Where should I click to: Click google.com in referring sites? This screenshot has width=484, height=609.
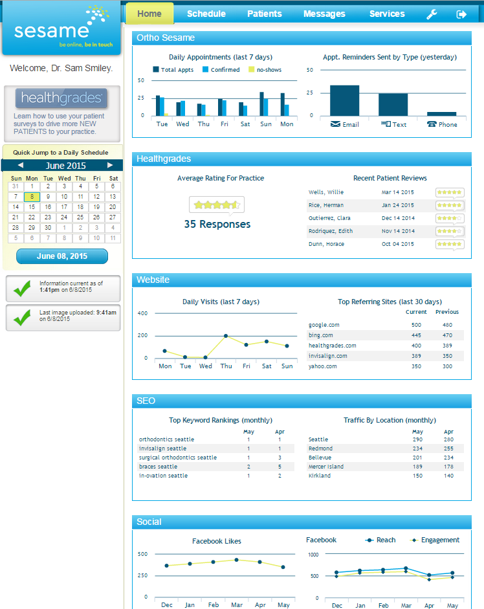[x=324, y=325]
